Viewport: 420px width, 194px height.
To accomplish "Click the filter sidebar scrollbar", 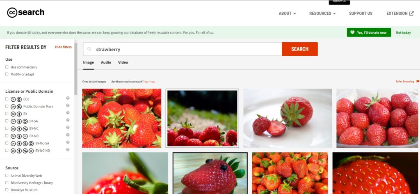I will click(76, 68).
